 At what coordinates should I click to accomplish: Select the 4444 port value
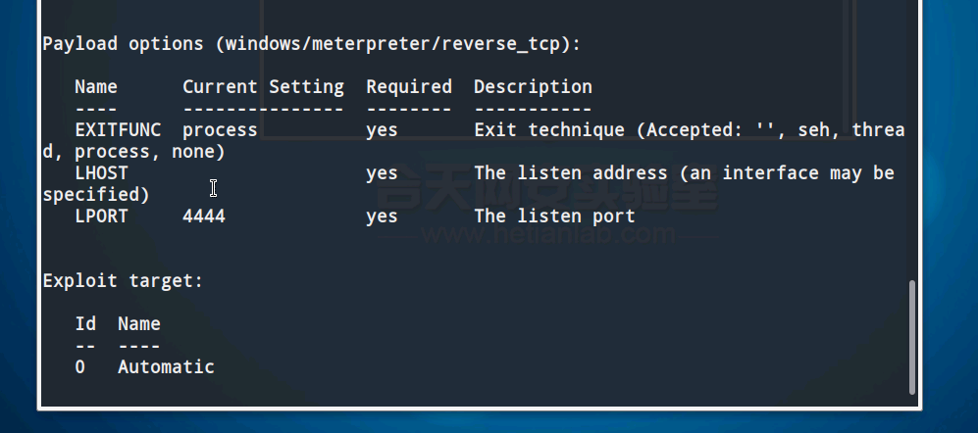204,216
